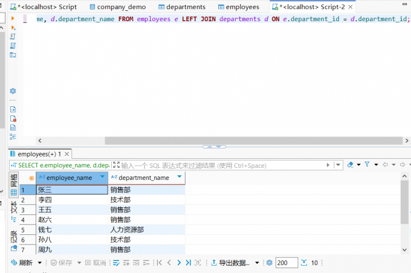Go to previous row arrow
Image resolution: width=411 pixels, height=273 pixels.
pyautogui.click(x=169, y=263)
